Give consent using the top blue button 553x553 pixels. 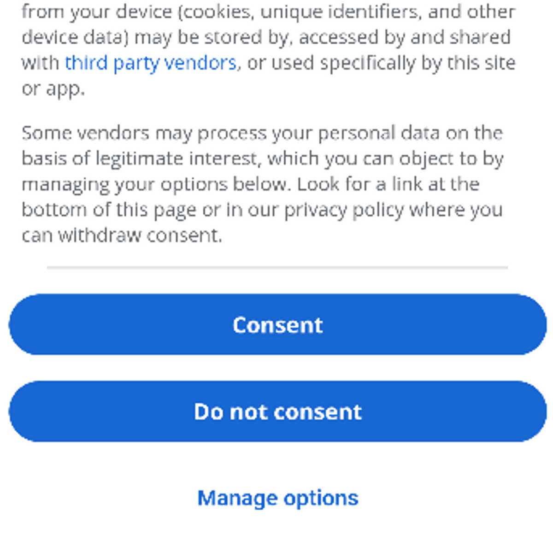[x=277, y=324]
